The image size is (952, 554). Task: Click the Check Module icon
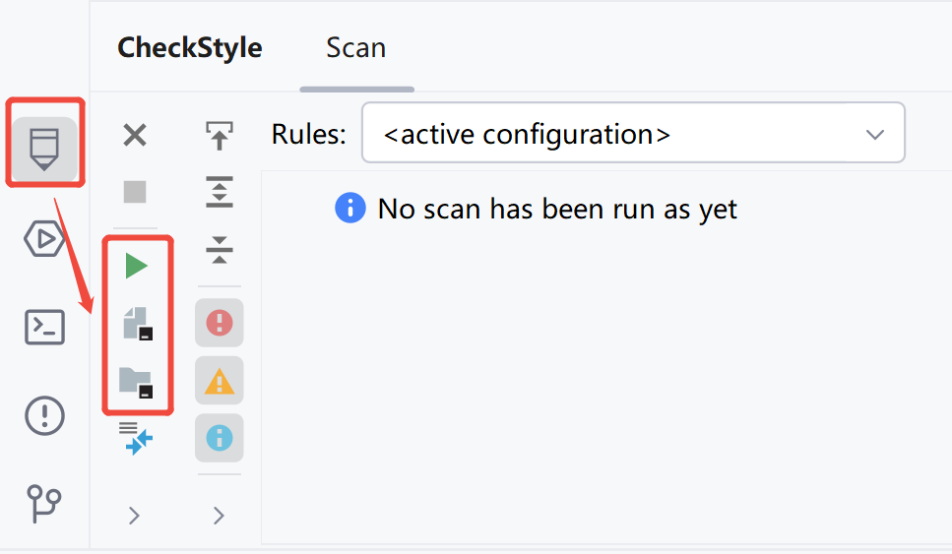(x=136, y=323)
